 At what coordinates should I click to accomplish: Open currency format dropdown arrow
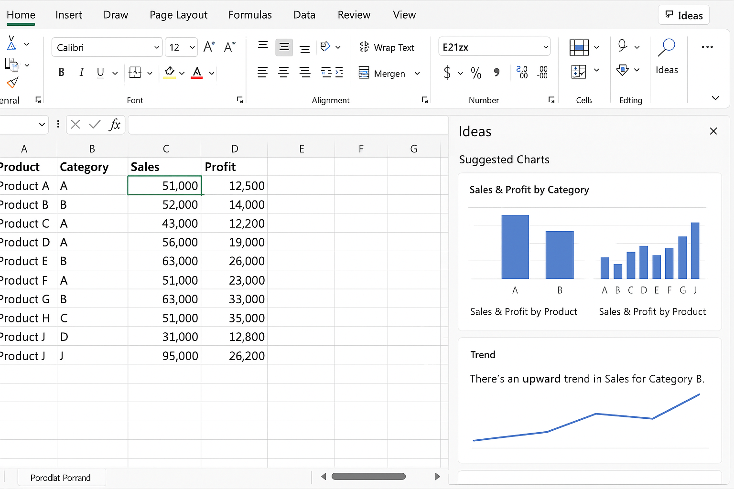coord(460,73)
